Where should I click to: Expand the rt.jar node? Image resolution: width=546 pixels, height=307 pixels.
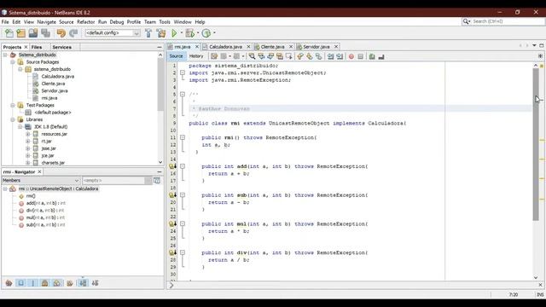[28, 141]
